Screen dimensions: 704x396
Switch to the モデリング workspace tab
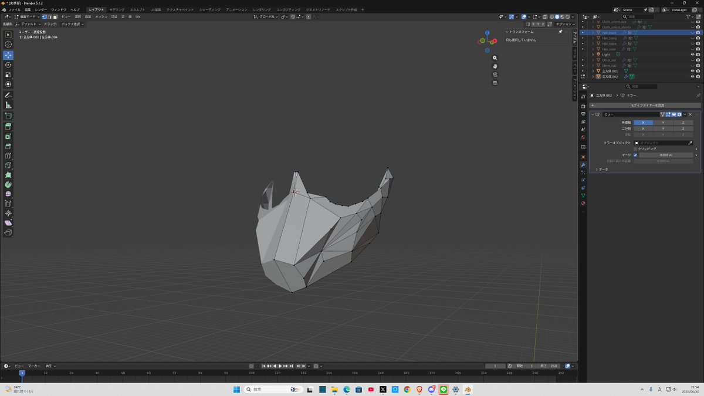117,10
